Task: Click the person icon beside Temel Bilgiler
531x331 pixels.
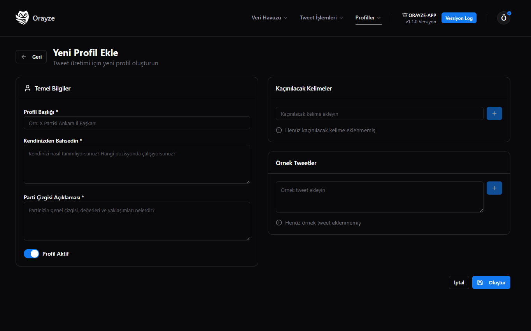Action: click(x=28, y=88)
